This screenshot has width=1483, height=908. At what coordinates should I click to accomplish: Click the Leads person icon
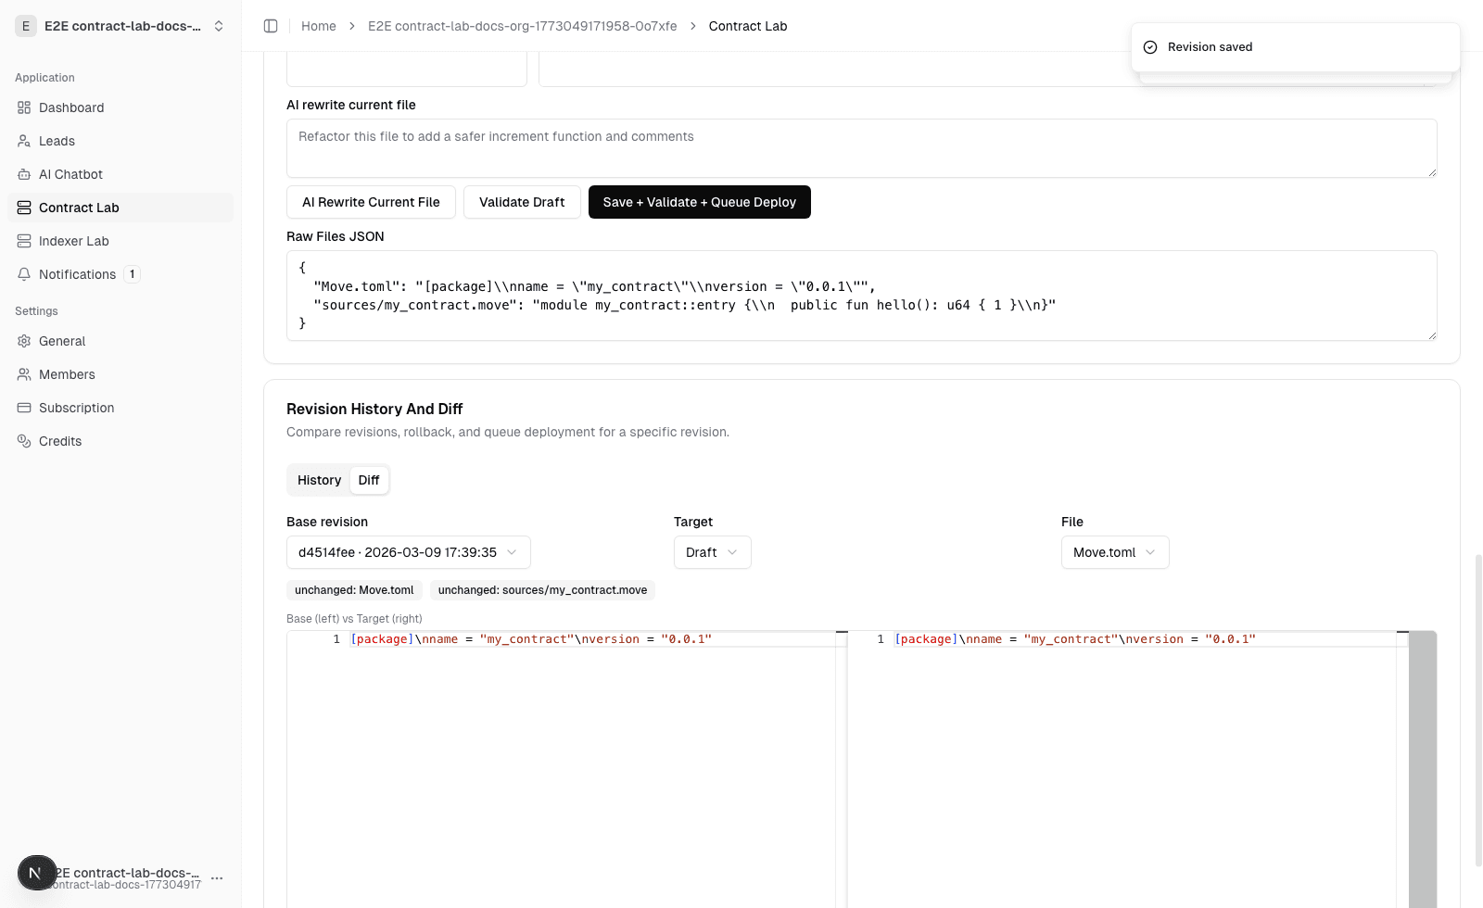click(24, 141)
